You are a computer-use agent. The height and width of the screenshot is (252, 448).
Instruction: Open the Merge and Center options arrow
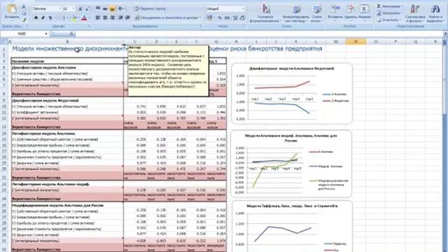click(x=199, y=18)
